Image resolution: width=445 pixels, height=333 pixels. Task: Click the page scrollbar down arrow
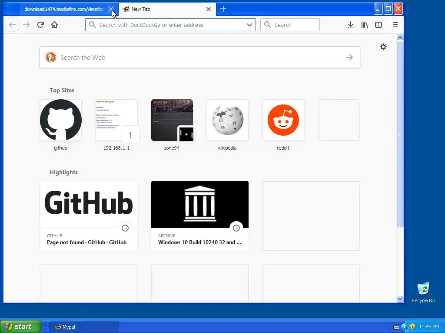(400, 299)
